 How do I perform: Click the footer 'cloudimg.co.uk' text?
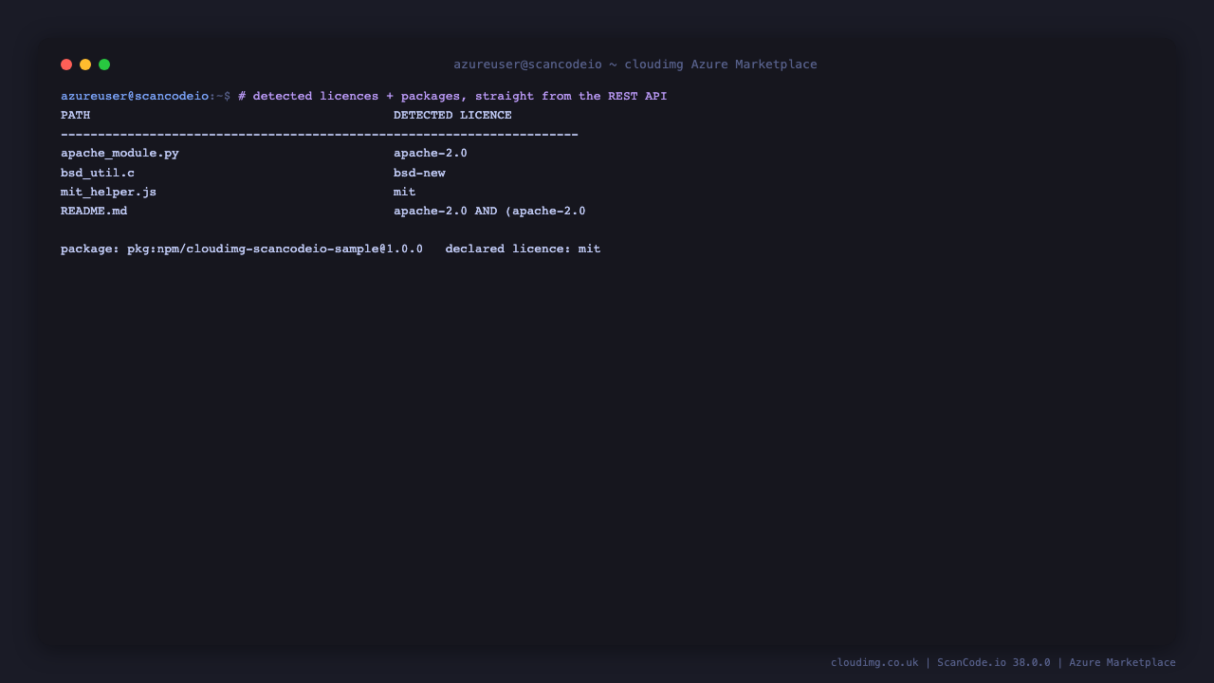(x=874, y=662)
